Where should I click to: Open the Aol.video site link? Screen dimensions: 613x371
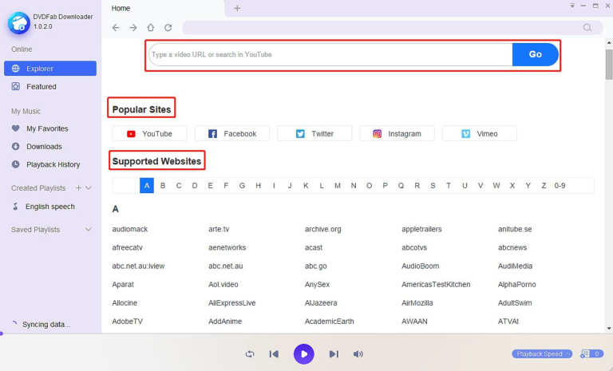[x=223, y=285]
